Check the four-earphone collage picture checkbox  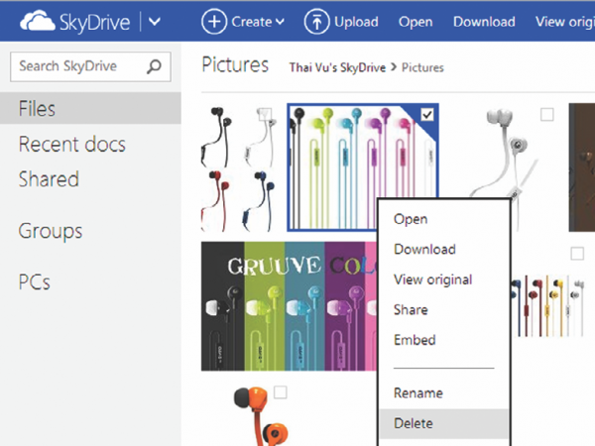265,115
